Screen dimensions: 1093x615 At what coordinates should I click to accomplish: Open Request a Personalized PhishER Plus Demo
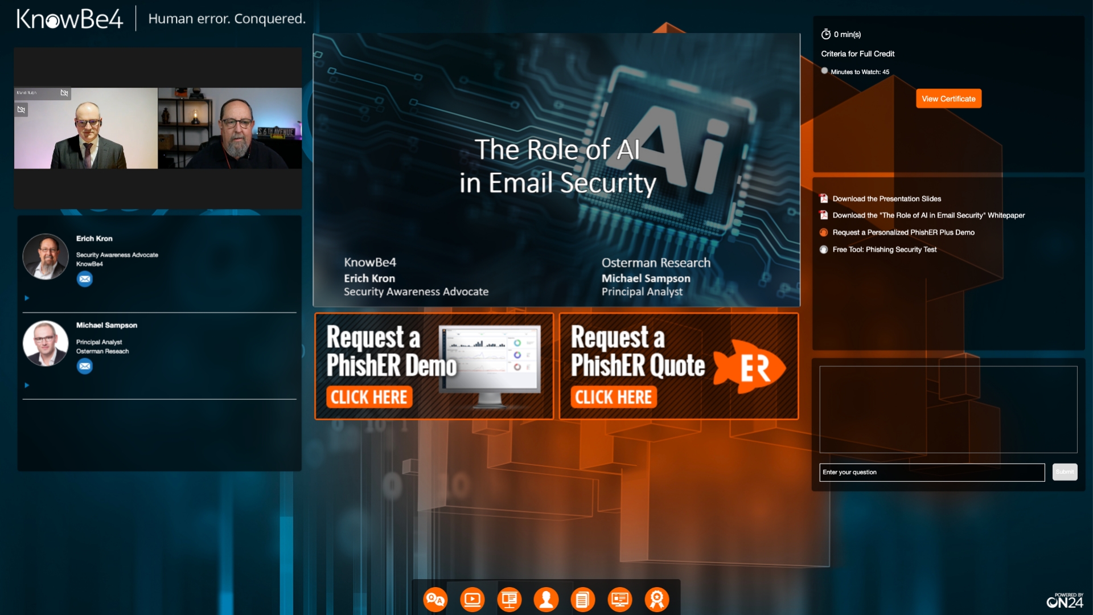point(903,232)
